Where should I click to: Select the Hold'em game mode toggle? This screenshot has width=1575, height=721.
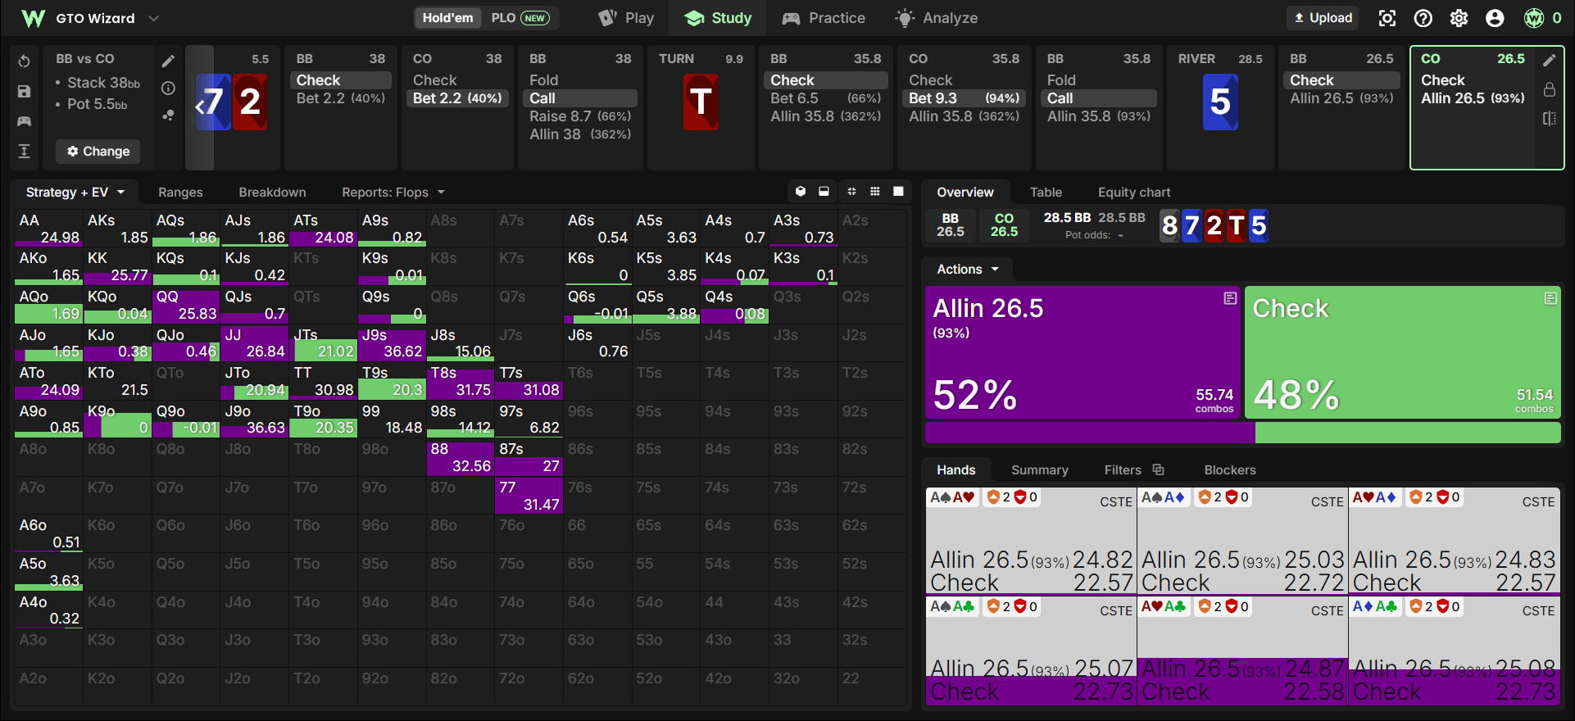click(x=447, y=18)
